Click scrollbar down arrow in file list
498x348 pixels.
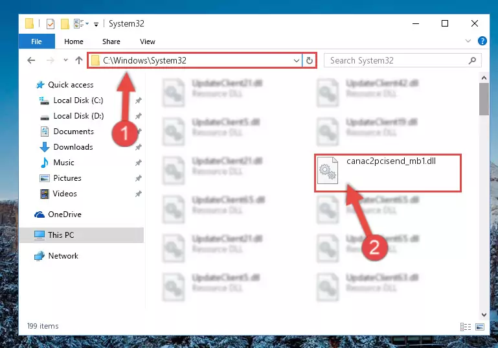(484, 315)
